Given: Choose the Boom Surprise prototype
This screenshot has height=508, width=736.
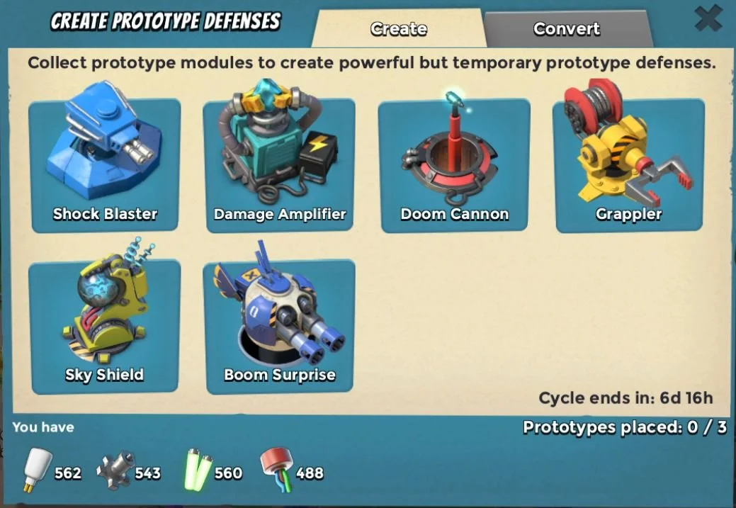Looking at the screenshot, I should 279,326.
